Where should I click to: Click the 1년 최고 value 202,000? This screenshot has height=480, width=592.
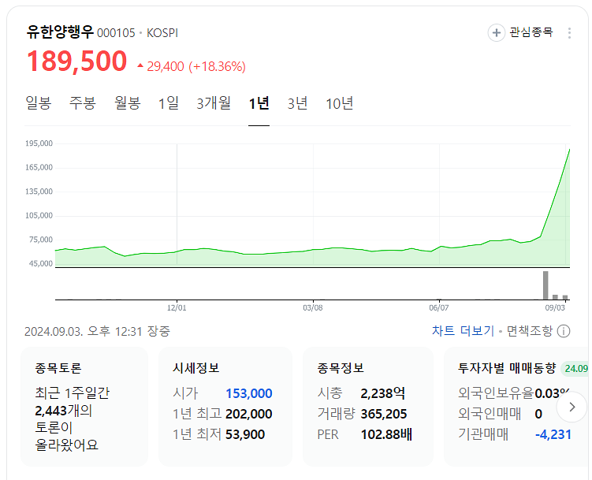click(249, 414)
